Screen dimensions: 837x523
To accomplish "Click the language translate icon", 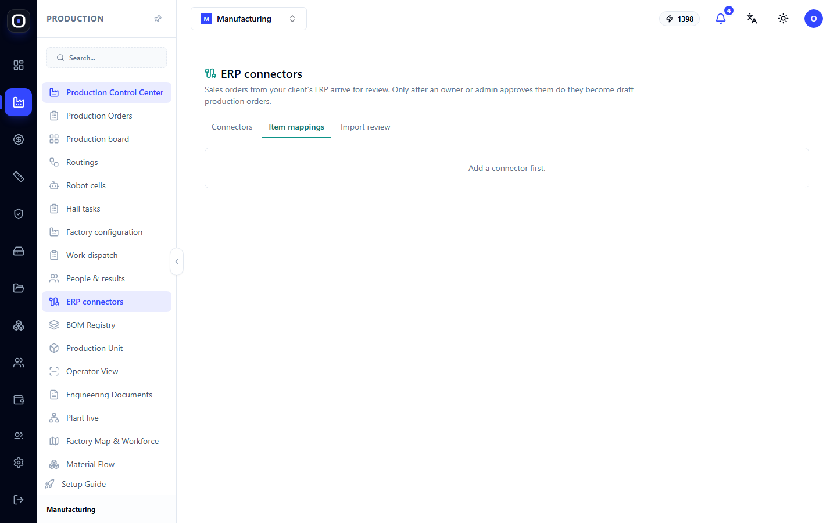I will (752, 19).
